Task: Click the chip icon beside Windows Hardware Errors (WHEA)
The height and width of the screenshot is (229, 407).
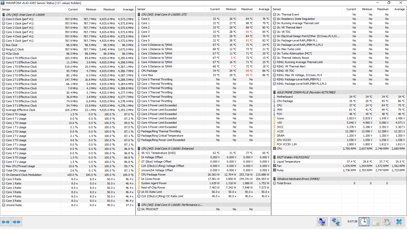Action: tap(274, 179)
